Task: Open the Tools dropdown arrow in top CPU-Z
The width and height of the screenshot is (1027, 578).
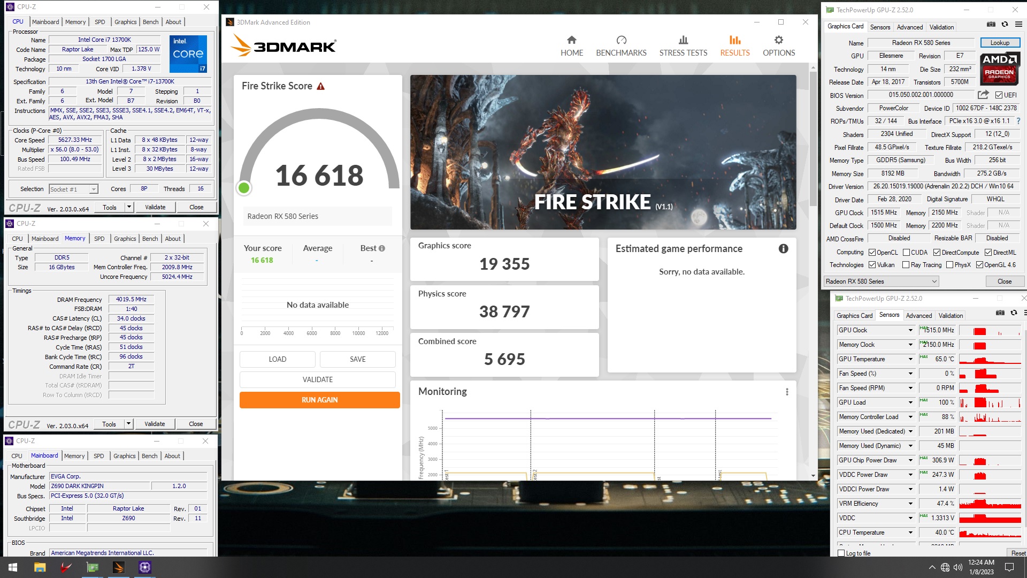Action: [129, 207]
